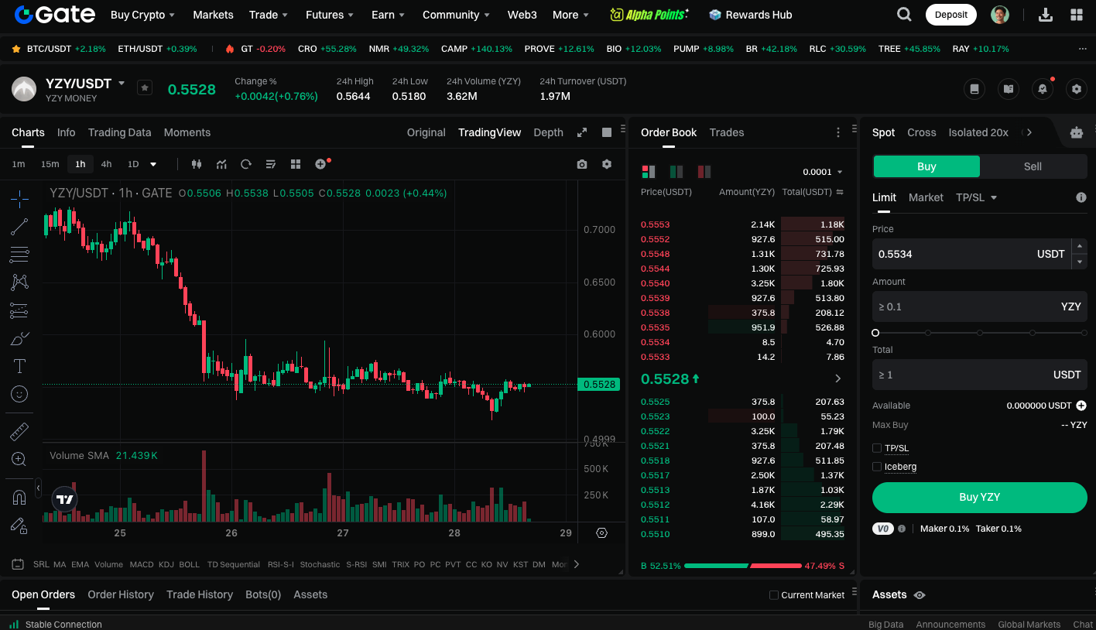Open the search icon in top bar
Viewport: 1096px width, 630px height.
904,15
